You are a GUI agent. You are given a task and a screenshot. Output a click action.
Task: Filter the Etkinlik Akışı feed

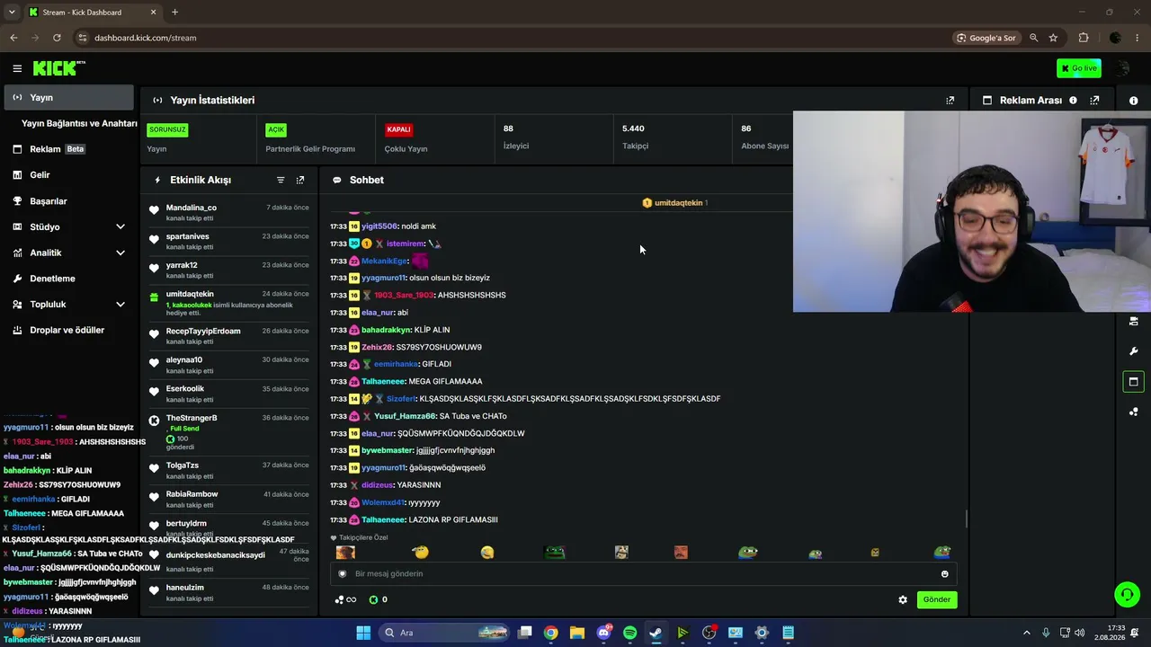pos(281,180)
